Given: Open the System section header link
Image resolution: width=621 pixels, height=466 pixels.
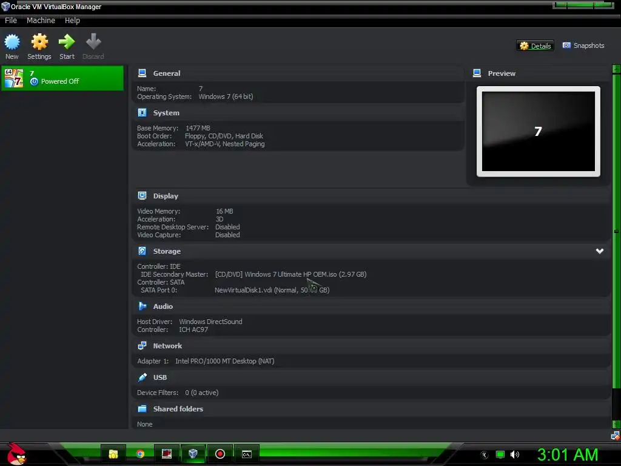Looking at the screenshot, I should point(166,113).
